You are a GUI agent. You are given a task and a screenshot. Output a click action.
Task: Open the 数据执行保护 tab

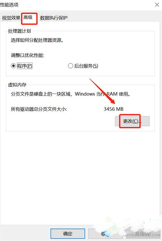[x=54, y=18]
